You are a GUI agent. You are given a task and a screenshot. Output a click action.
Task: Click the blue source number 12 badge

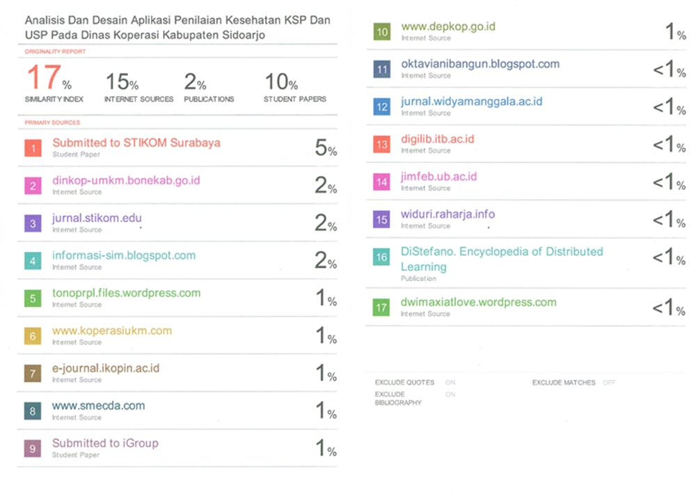point(381,106)
